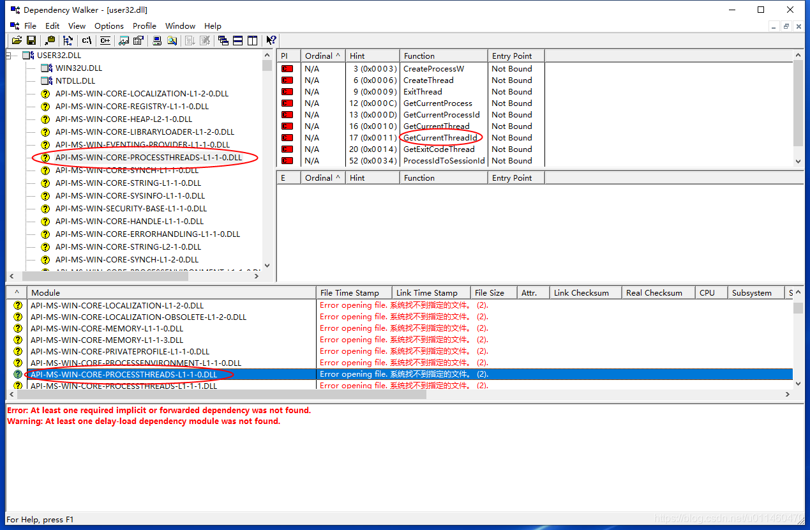Select WIN32U.DLL in the tree
The width and height of the screenshot is (810, 530).
(x=79, y=68)
